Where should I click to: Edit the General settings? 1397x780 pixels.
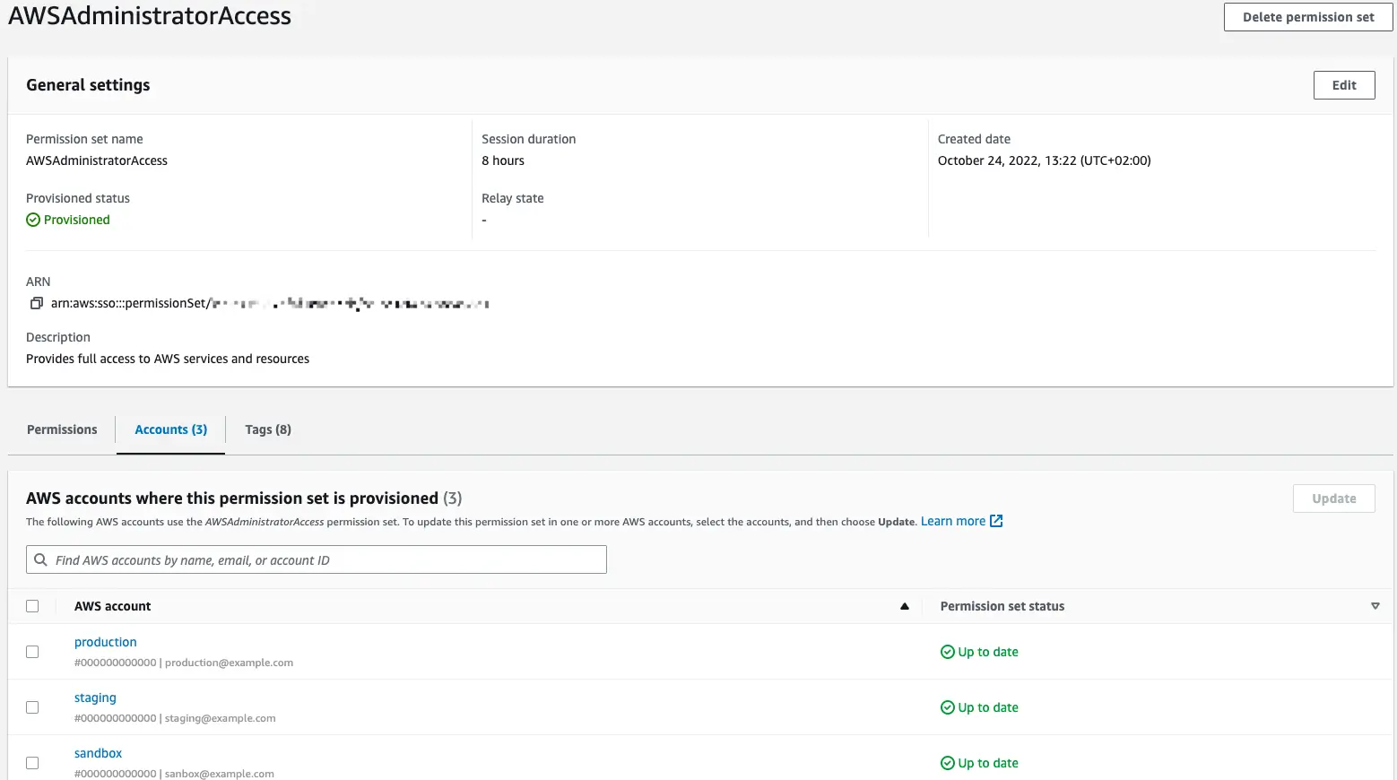click(x=1344, y=85)
